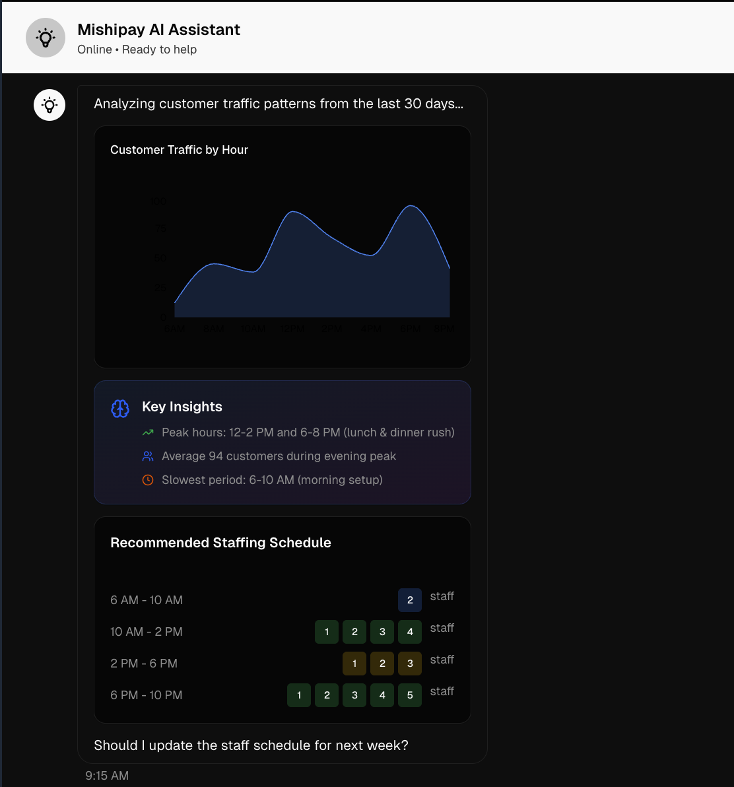Select staff badge 2 in 2 PM - 6 PM row
This screenshot has width=734, height=787.
[382, 664]
